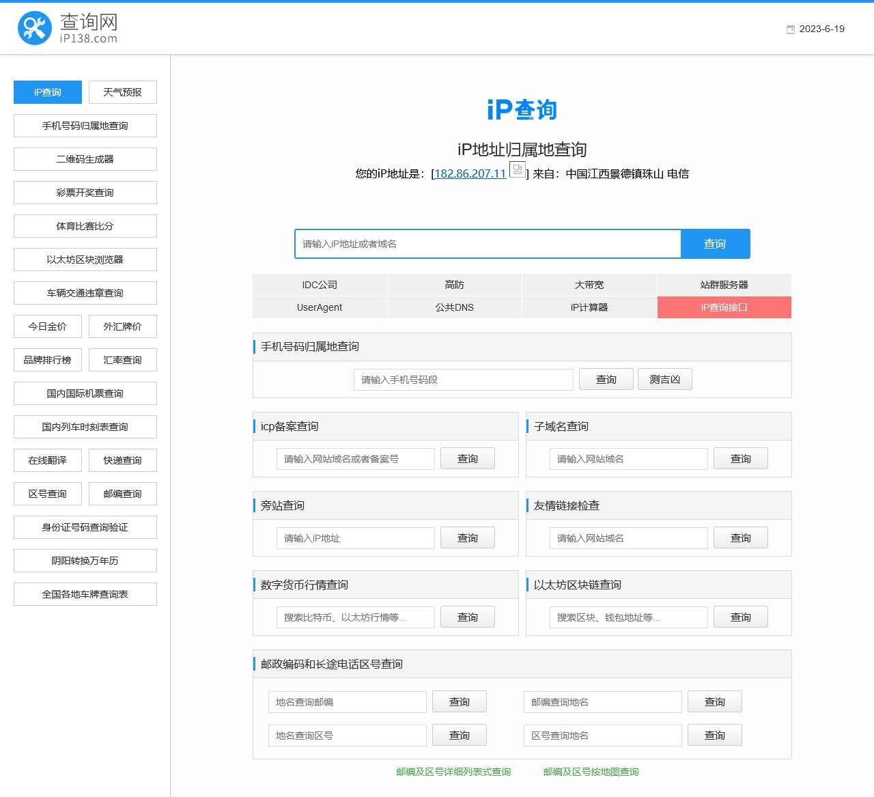The image size is (874, 797).
Task: Open the UserAgent link
Action: pos(320,307)
